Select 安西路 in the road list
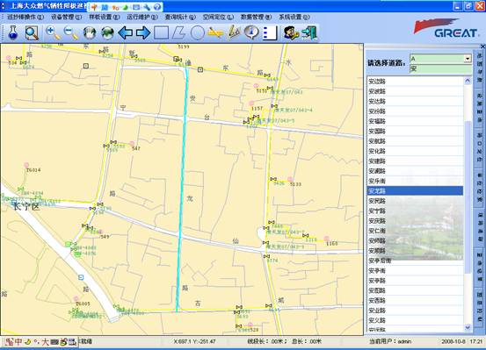Image resolution: width=486 pixels, height=350 pixels. [x=416, y=300]
